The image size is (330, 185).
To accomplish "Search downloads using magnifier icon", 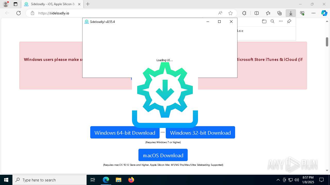I will tap(272, 21).
